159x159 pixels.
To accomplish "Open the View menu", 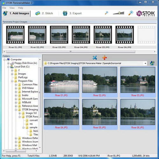I will [x=12, y=8].
